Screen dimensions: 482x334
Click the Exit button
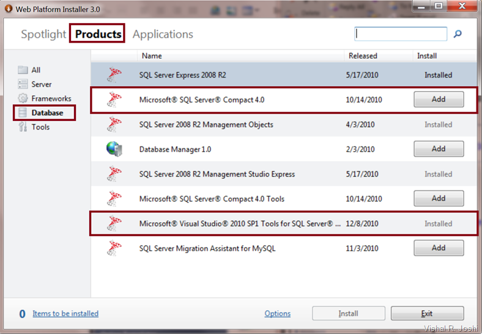(427, 313)
